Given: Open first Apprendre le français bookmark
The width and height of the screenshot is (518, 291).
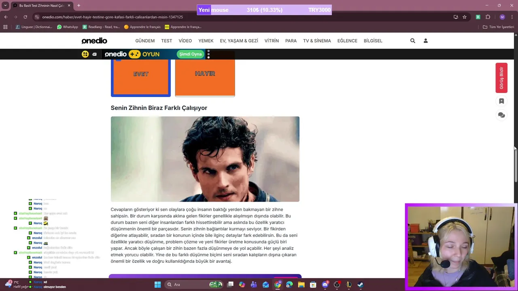Looking at the screenshot, I should click(x=142, y=27).
